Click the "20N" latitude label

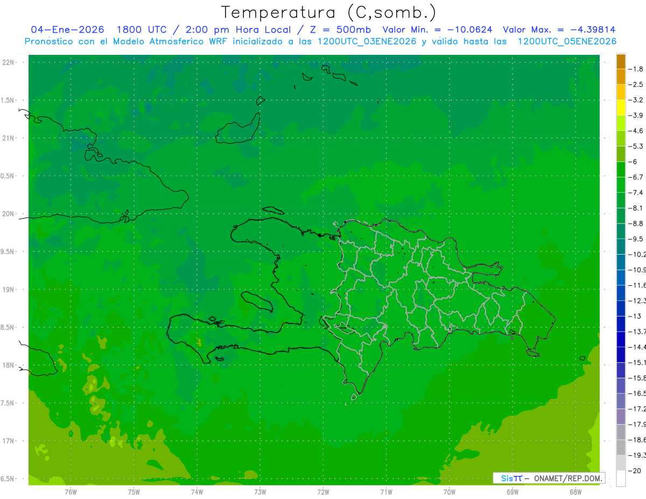coord(8,214)
